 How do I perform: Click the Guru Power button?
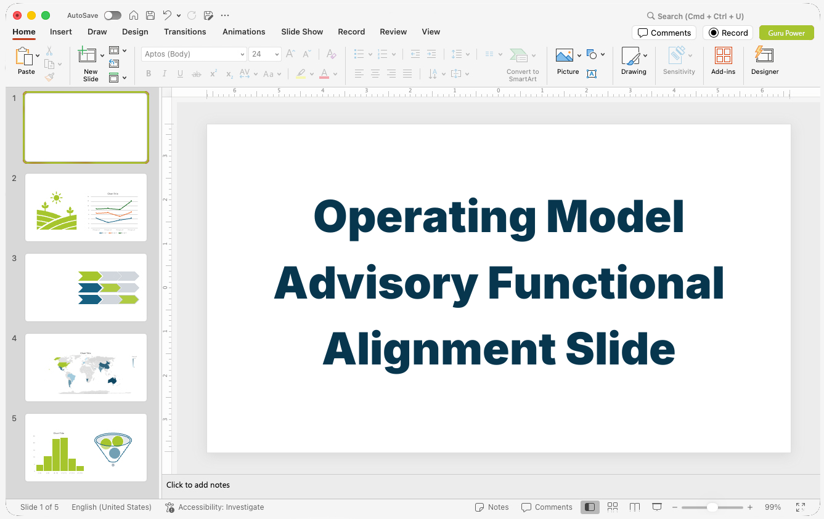tap(786, 33)
